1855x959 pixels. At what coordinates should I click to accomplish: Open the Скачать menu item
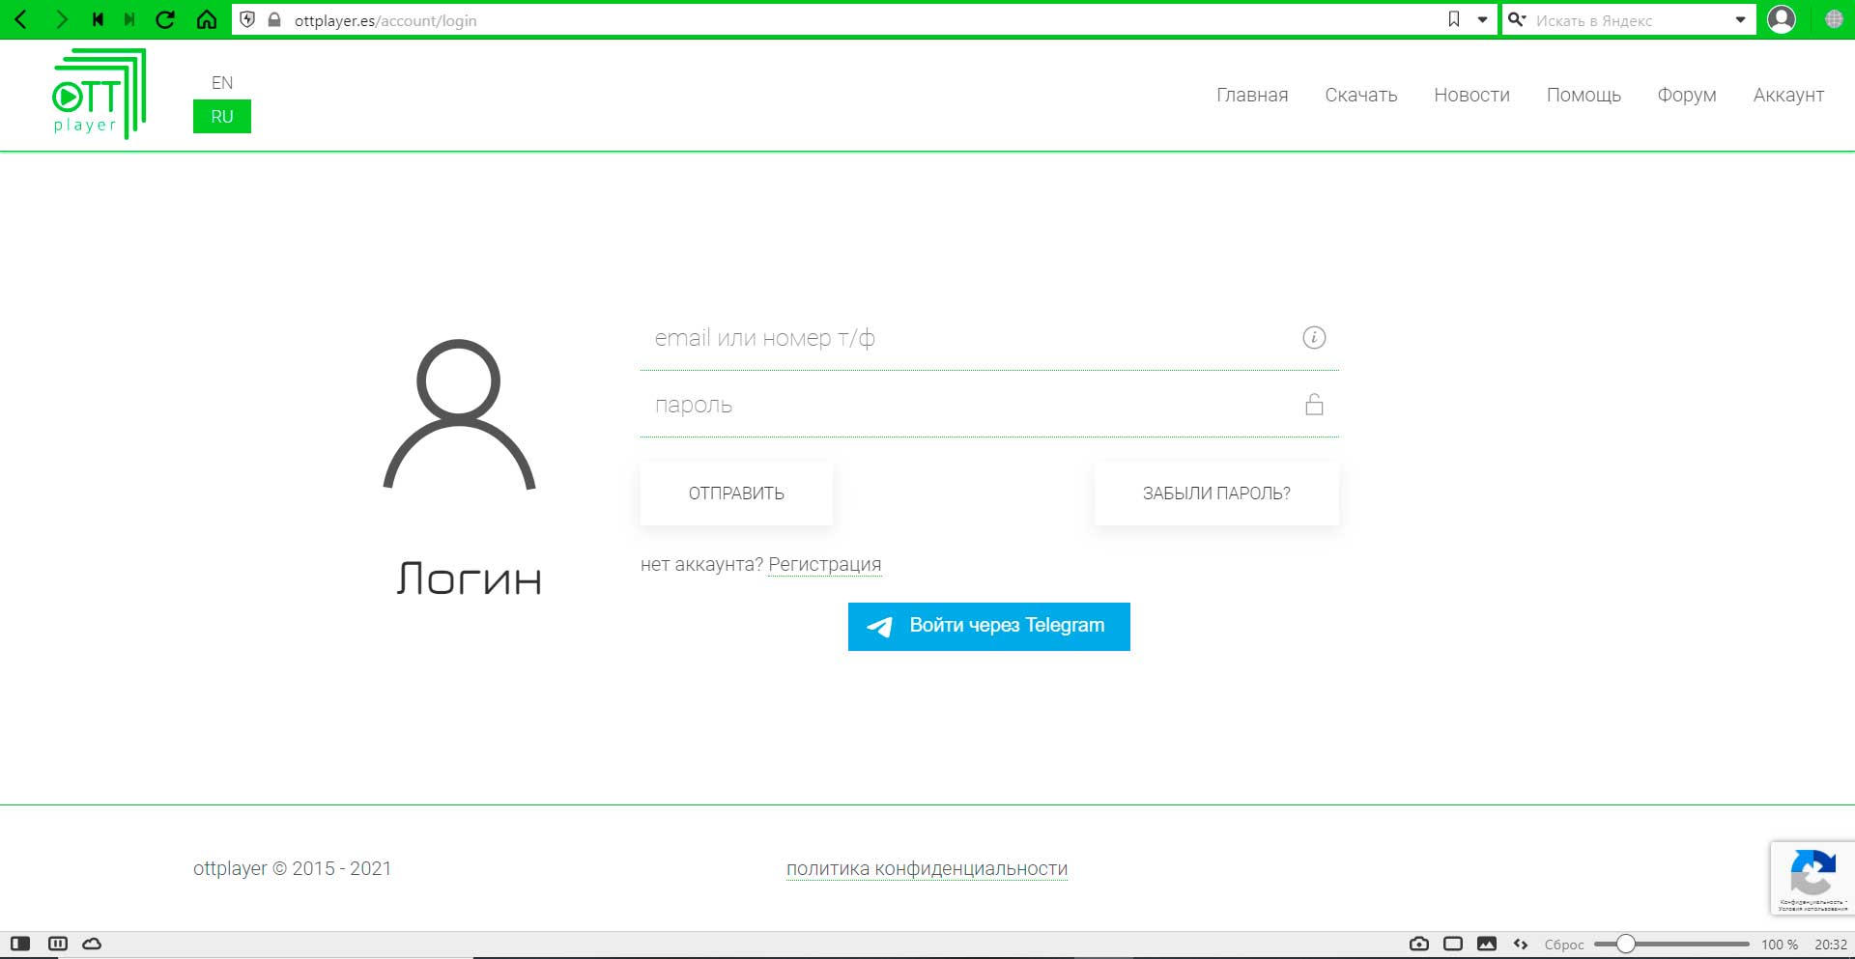pos(1361,95)
